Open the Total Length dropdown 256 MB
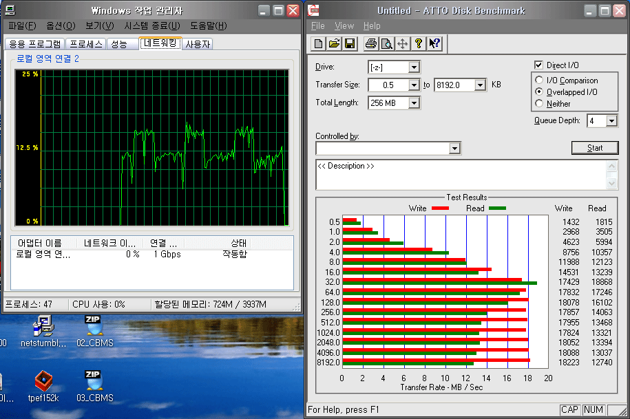Screen dimensions: 630x419 (414, 103)
